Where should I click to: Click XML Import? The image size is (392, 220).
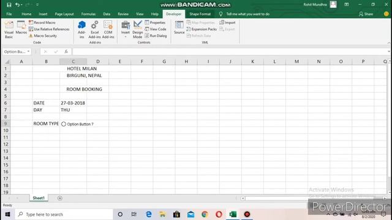(x=227, y=23)
